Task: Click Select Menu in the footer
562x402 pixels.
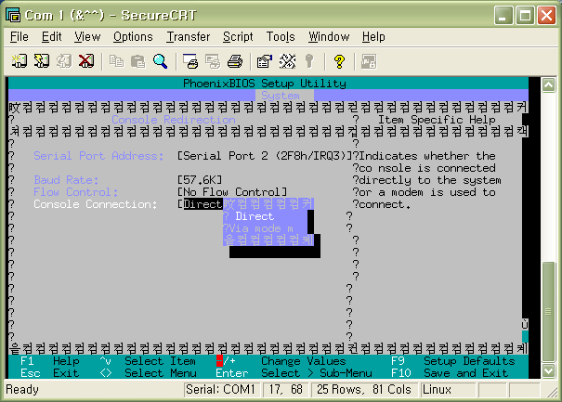Action: point(160,373)
